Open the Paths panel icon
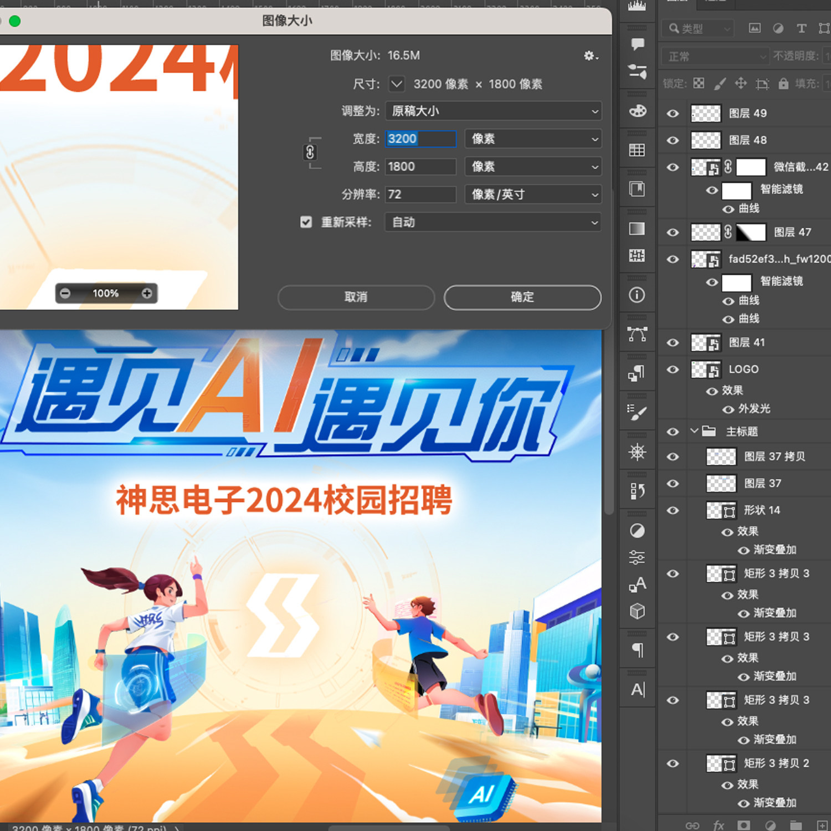The image size is (831, 831). pos(637,334)
